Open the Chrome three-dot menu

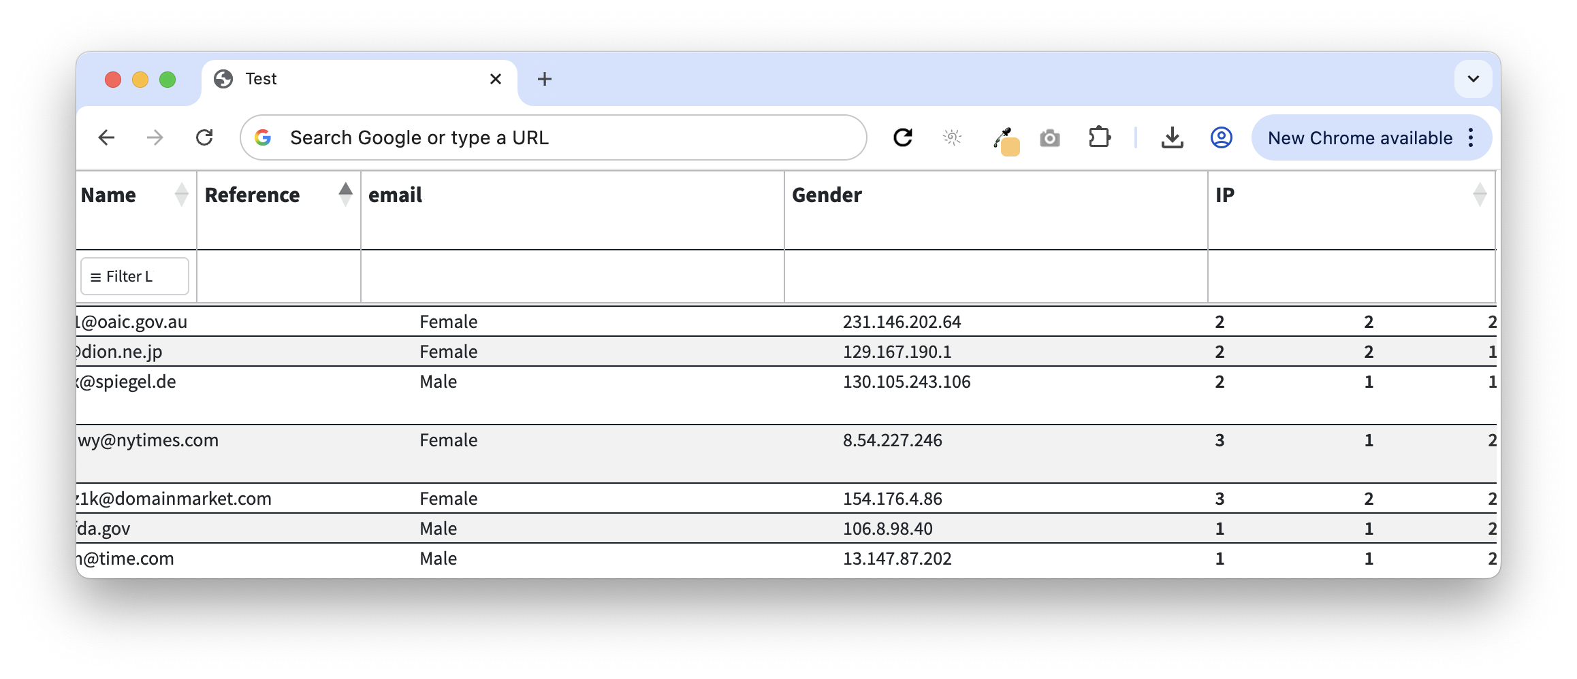1471,138
